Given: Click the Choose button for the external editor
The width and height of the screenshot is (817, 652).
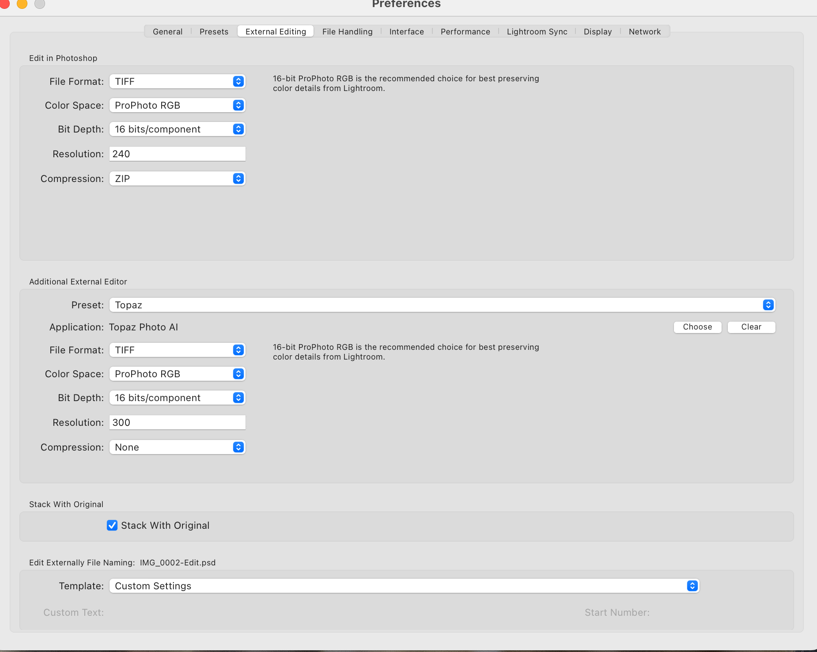Looking at the screenshot, I should point(697,327).
